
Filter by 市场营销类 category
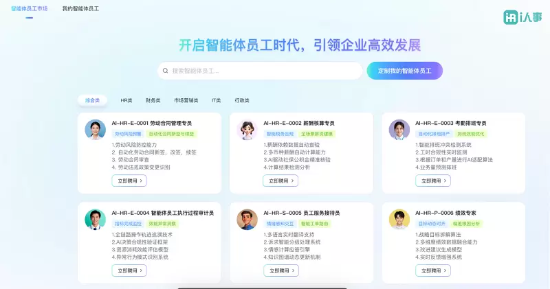point(186,100)
